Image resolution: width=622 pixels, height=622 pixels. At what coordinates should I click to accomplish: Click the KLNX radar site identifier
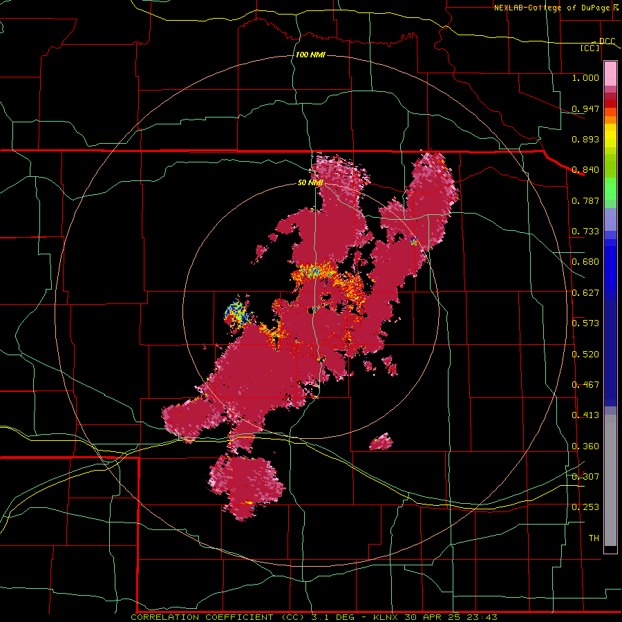(385, 617)
